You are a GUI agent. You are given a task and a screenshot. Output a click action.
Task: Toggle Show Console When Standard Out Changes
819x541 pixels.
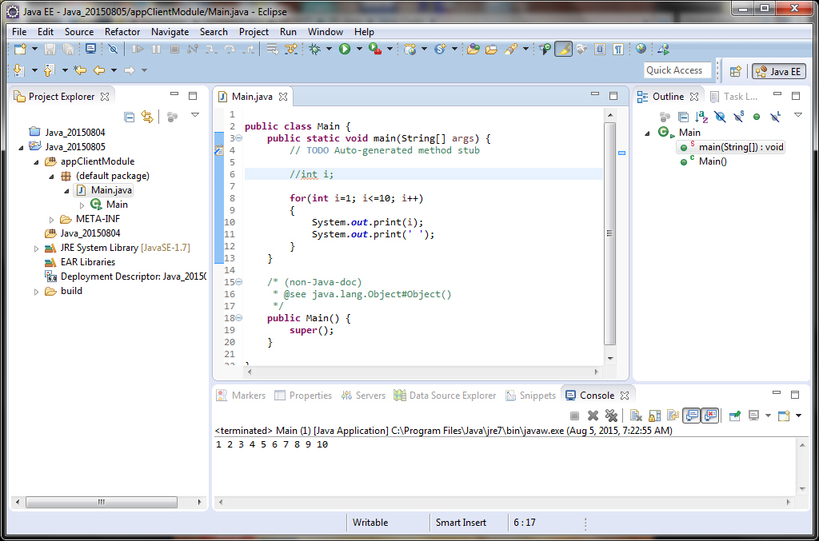pos(689,415)
